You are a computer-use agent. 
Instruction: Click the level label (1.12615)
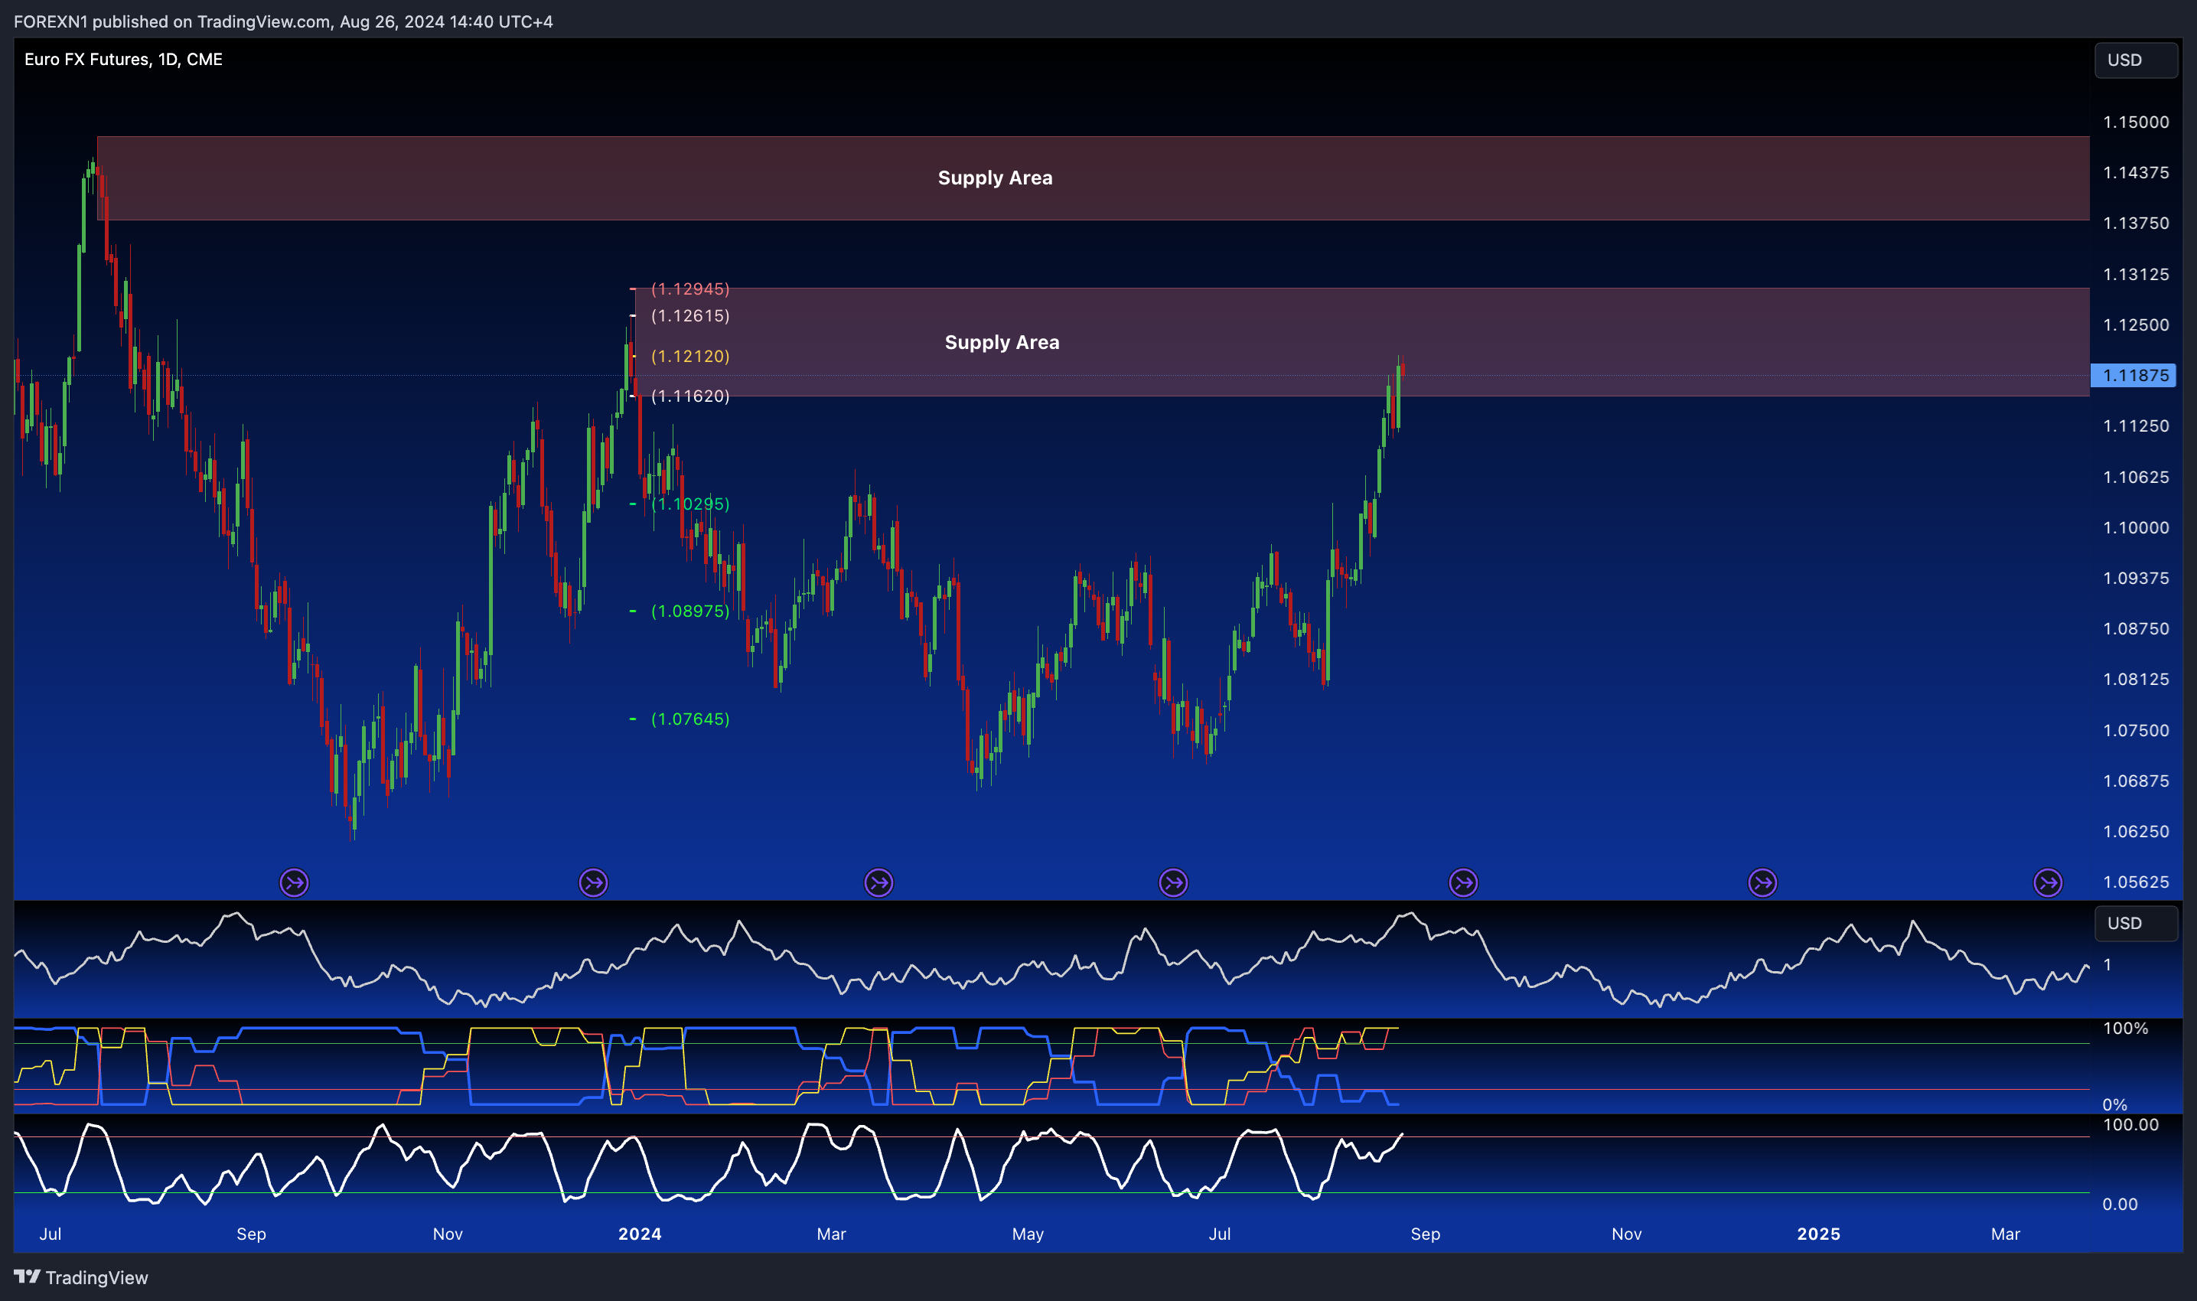click(690, 315)
